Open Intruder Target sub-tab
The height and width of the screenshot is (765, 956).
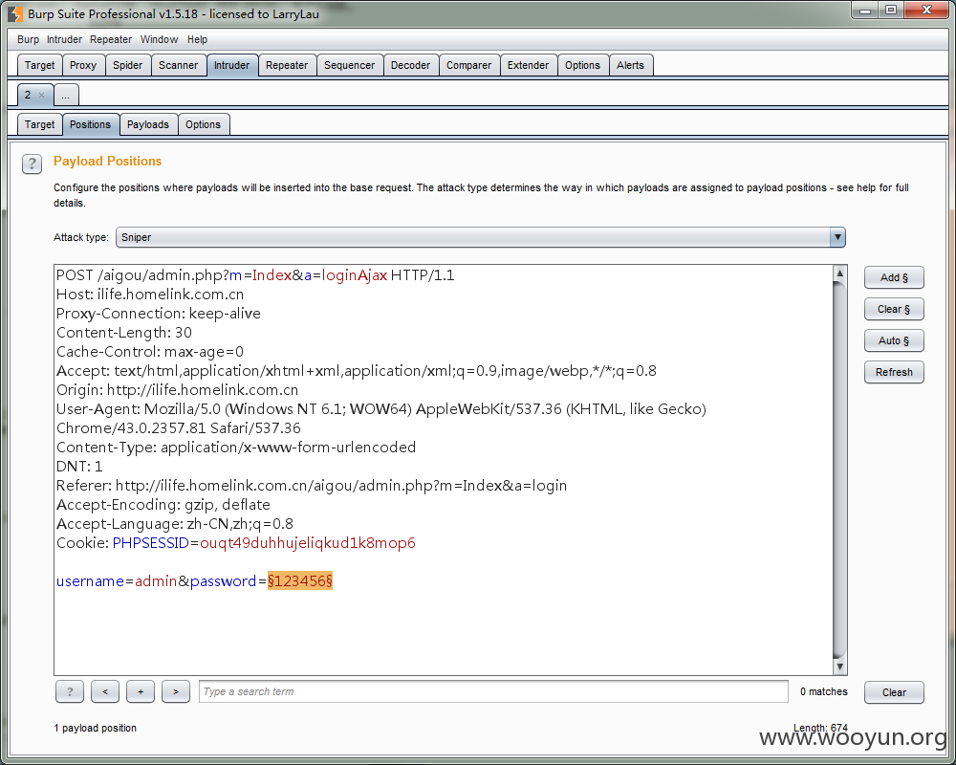pos(39,124)
